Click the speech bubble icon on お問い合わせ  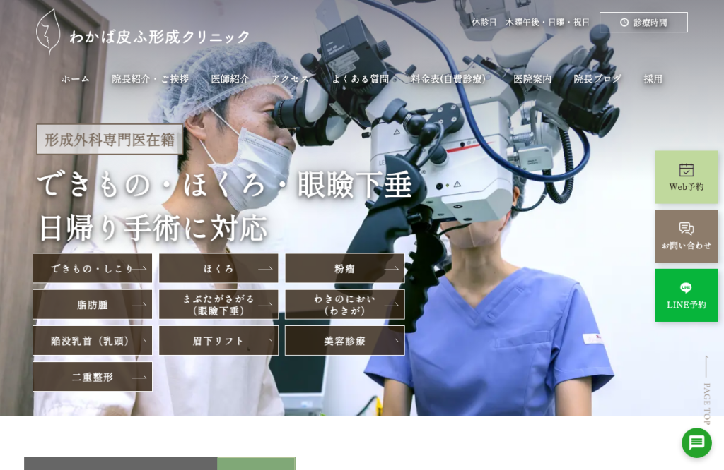point(686,229)
